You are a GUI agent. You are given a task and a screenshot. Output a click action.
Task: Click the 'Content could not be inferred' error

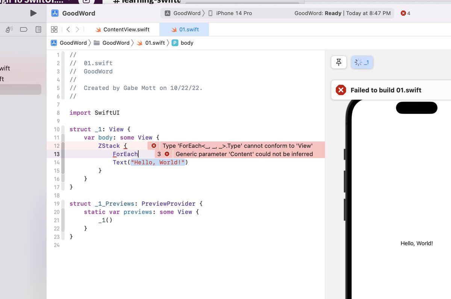click(x=244, y=154)
